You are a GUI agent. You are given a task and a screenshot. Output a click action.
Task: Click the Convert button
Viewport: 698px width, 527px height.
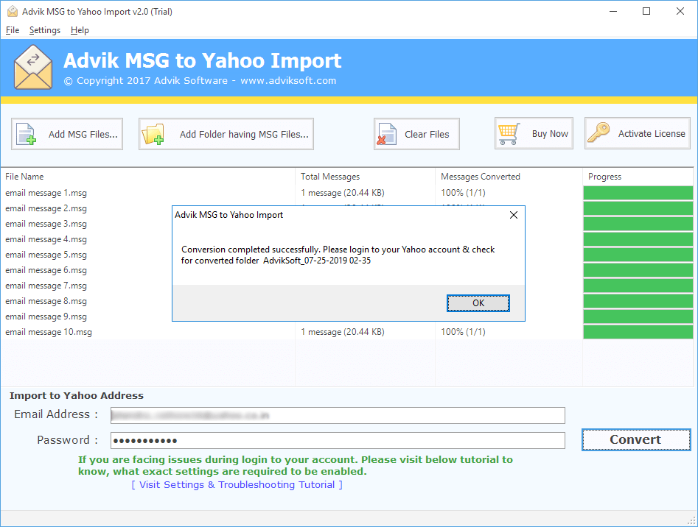635,439
